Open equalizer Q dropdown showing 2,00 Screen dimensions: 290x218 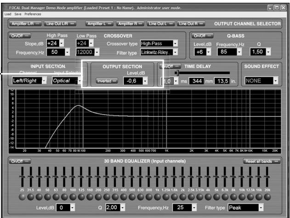click(123, 207)
